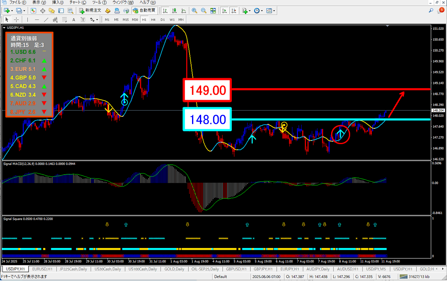Click the connection status 31627/13 kb

[x=414, y=277]
